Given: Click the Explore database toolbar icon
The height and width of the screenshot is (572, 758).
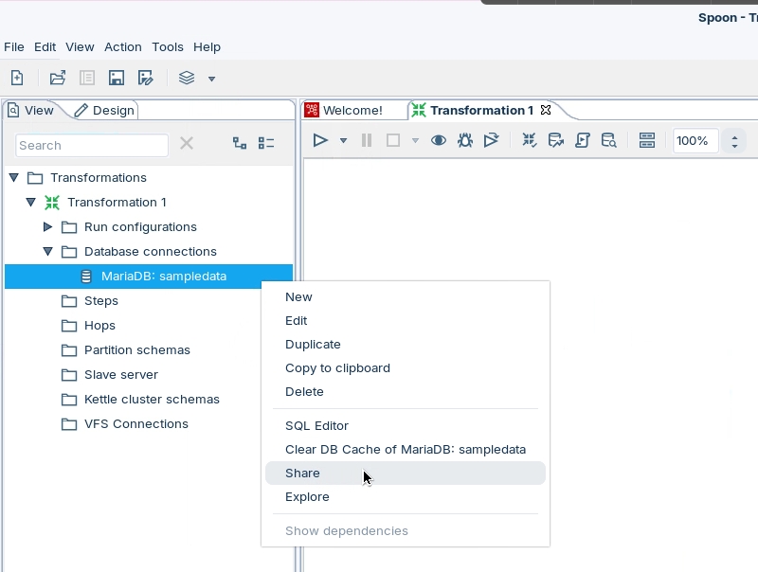Looking at the screenshot, I should click(609, 140).
